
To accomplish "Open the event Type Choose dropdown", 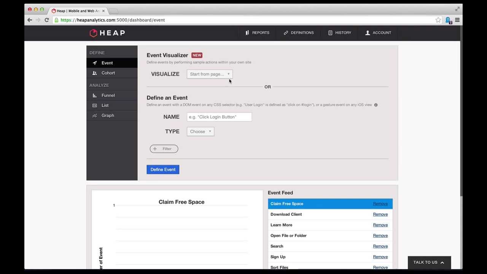I will tap(201, 132).
